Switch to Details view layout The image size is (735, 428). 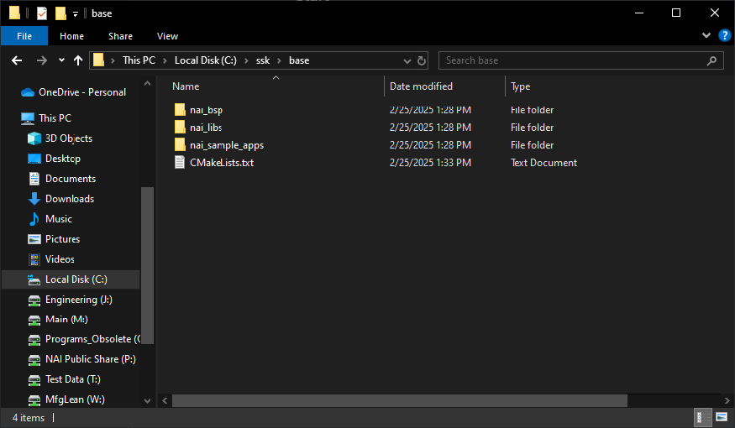tap(702, 417)
